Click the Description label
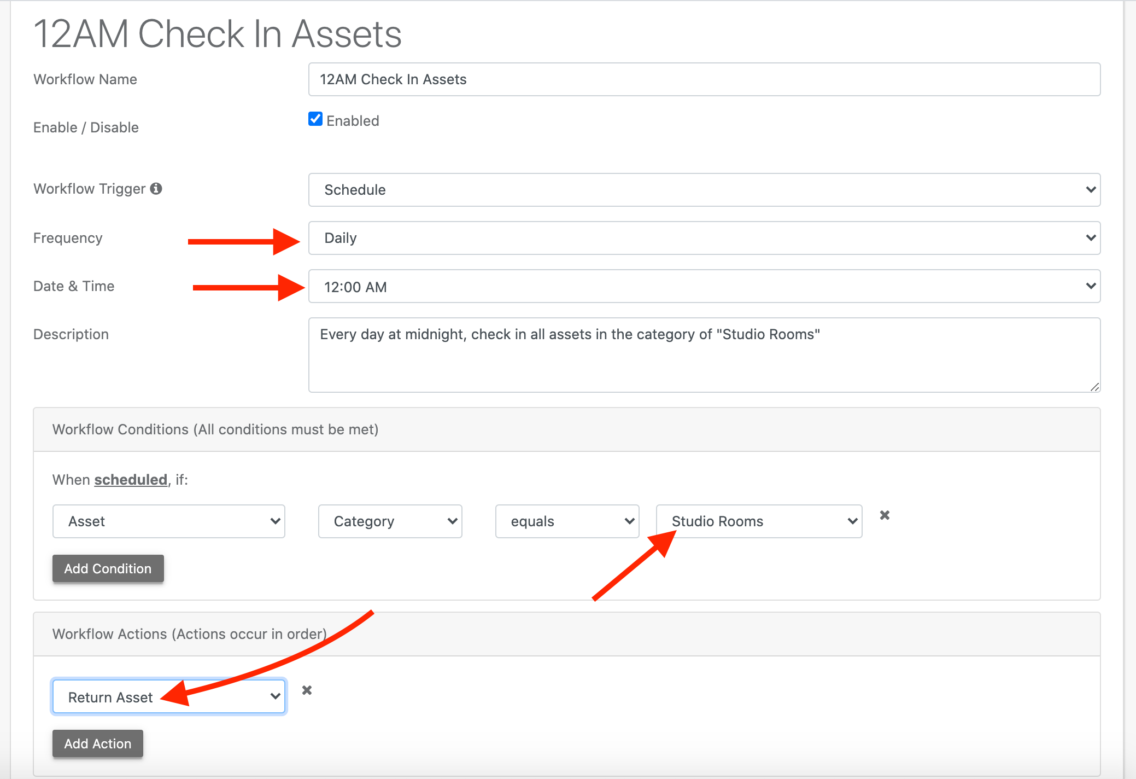 pyautogui.click(x=71, y=334)
